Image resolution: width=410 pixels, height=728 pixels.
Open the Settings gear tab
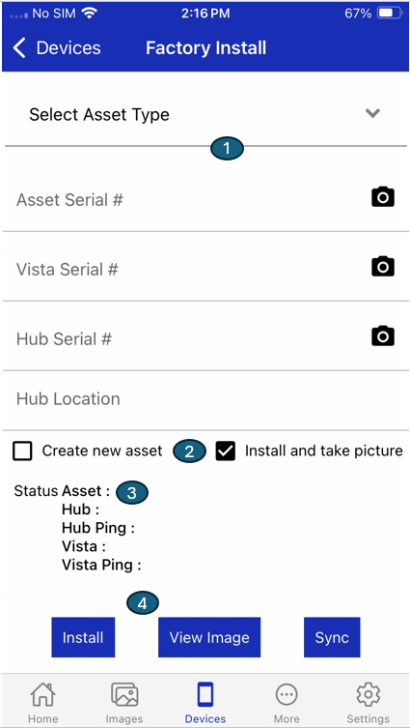[369, 694]
